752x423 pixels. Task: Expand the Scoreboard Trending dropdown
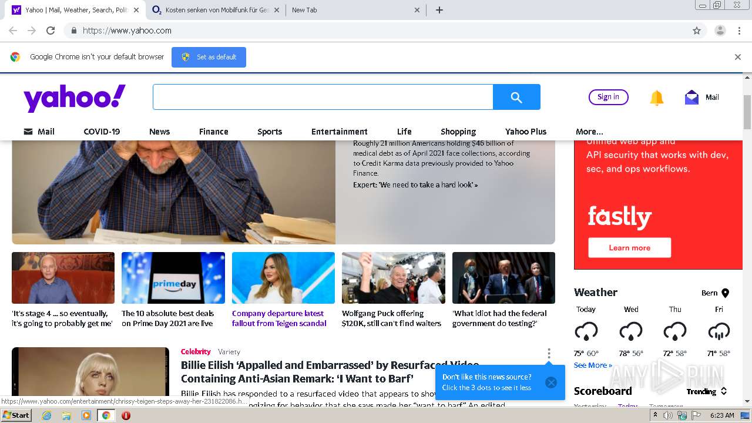point(707,391)
